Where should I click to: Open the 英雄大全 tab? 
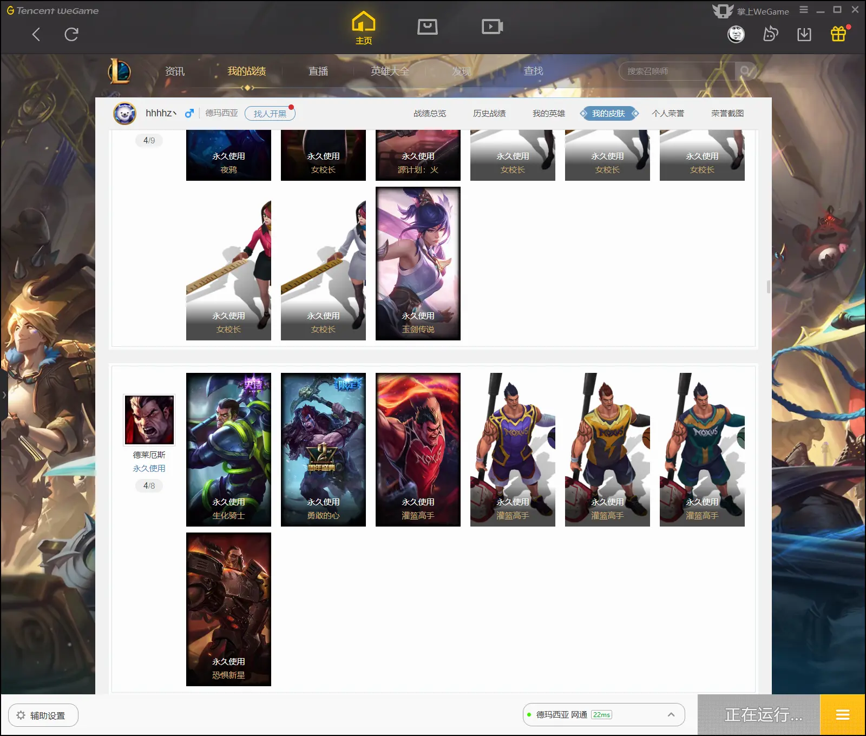390,71
